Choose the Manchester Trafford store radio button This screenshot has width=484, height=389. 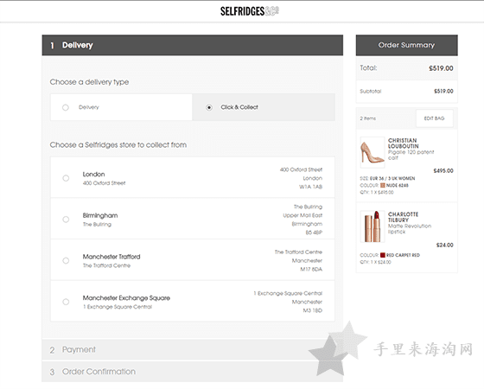(x=66, y=260)
